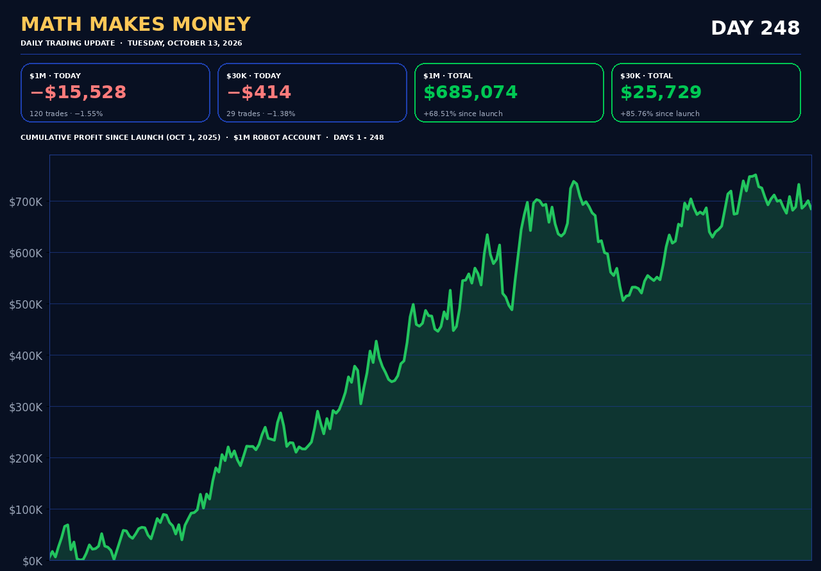Image resolution: width=821 pixels, height=571 pixels.
Task: Click the "$30K · TODAY" card label
Action: coord(253,76)
